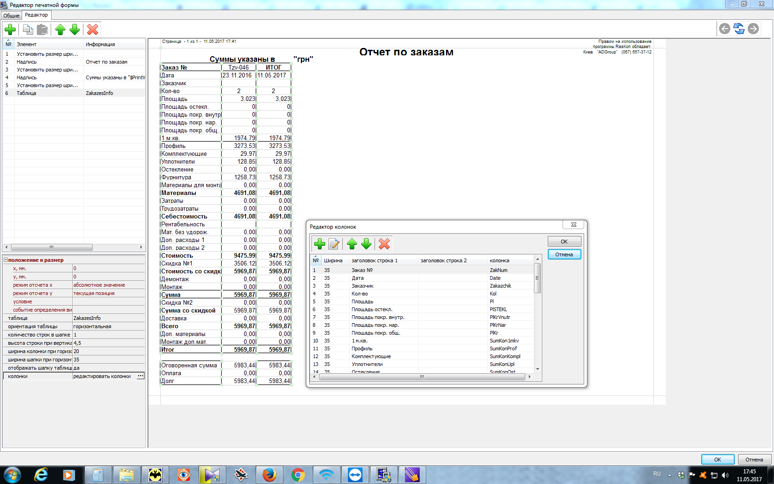774x484 pixels.
Task: Refresh the print preview
Action: pos(739,29)
